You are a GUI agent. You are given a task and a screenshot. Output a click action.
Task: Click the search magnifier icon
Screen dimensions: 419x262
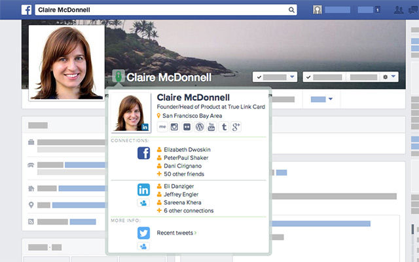click(291, 10)
